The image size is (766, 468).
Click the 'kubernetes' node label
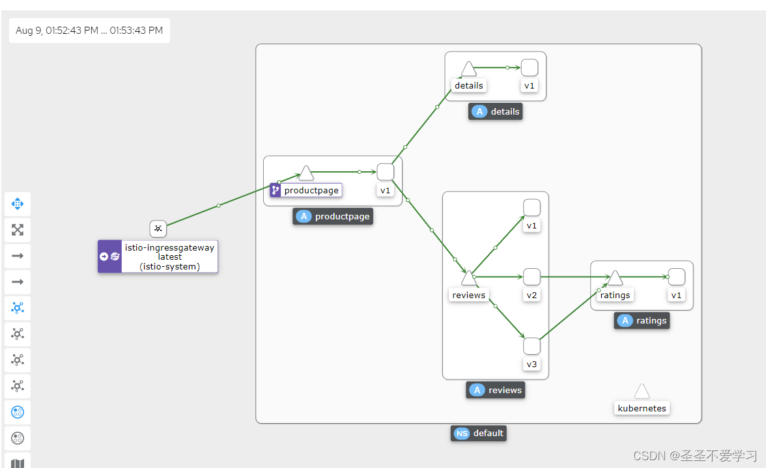pos(642,408)
